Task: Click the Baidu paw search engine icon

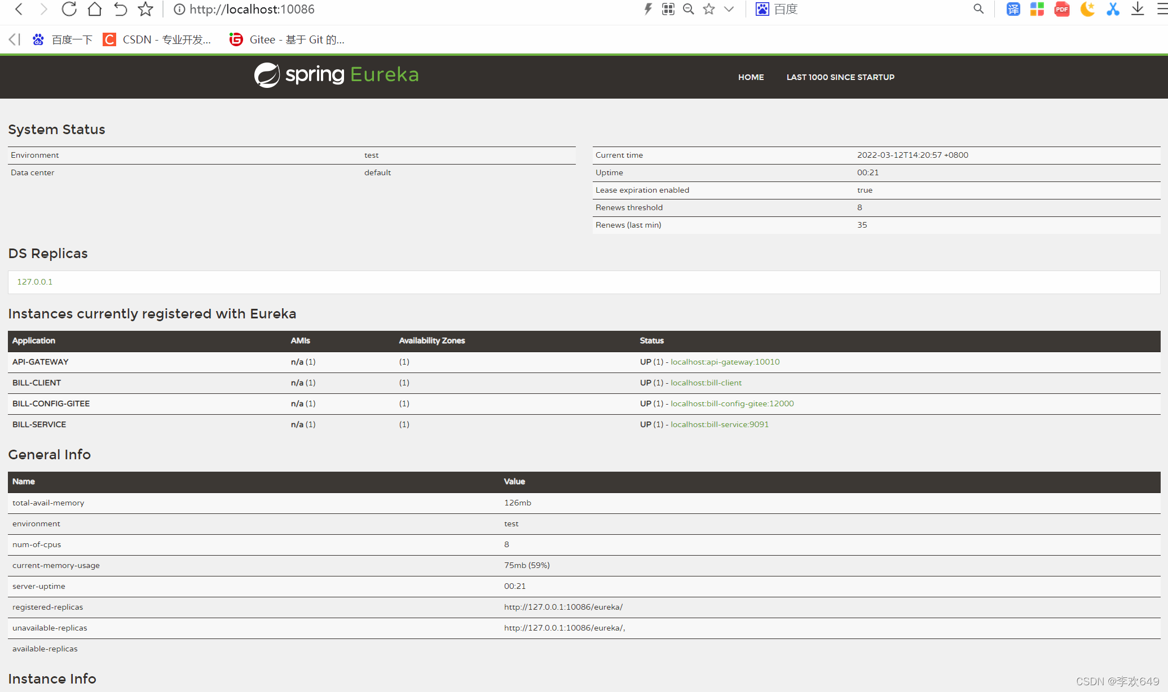Action: coord(762,9)
